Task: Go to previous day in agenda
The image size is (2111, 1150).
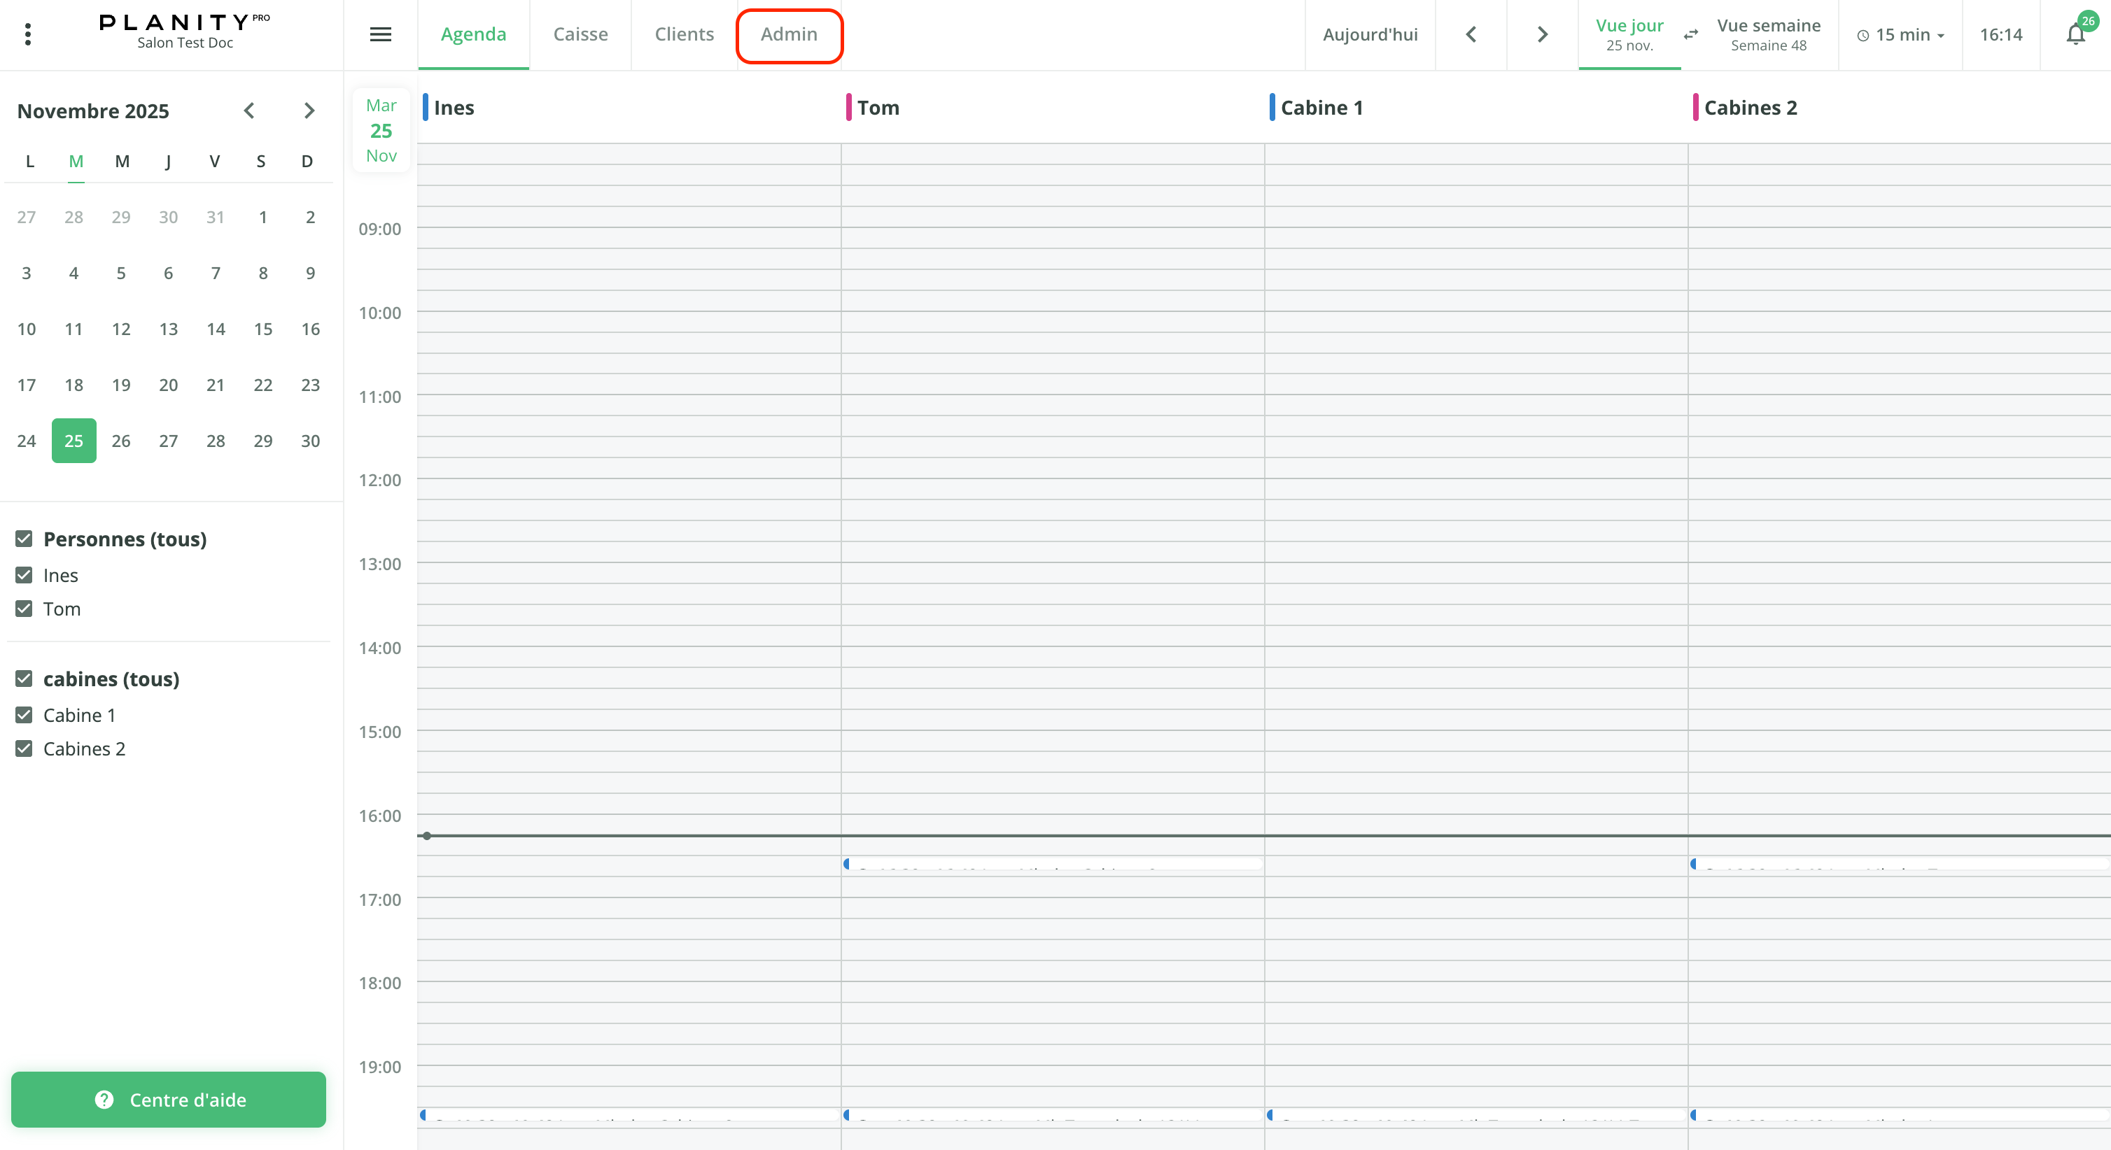Action: point(1471,34)
